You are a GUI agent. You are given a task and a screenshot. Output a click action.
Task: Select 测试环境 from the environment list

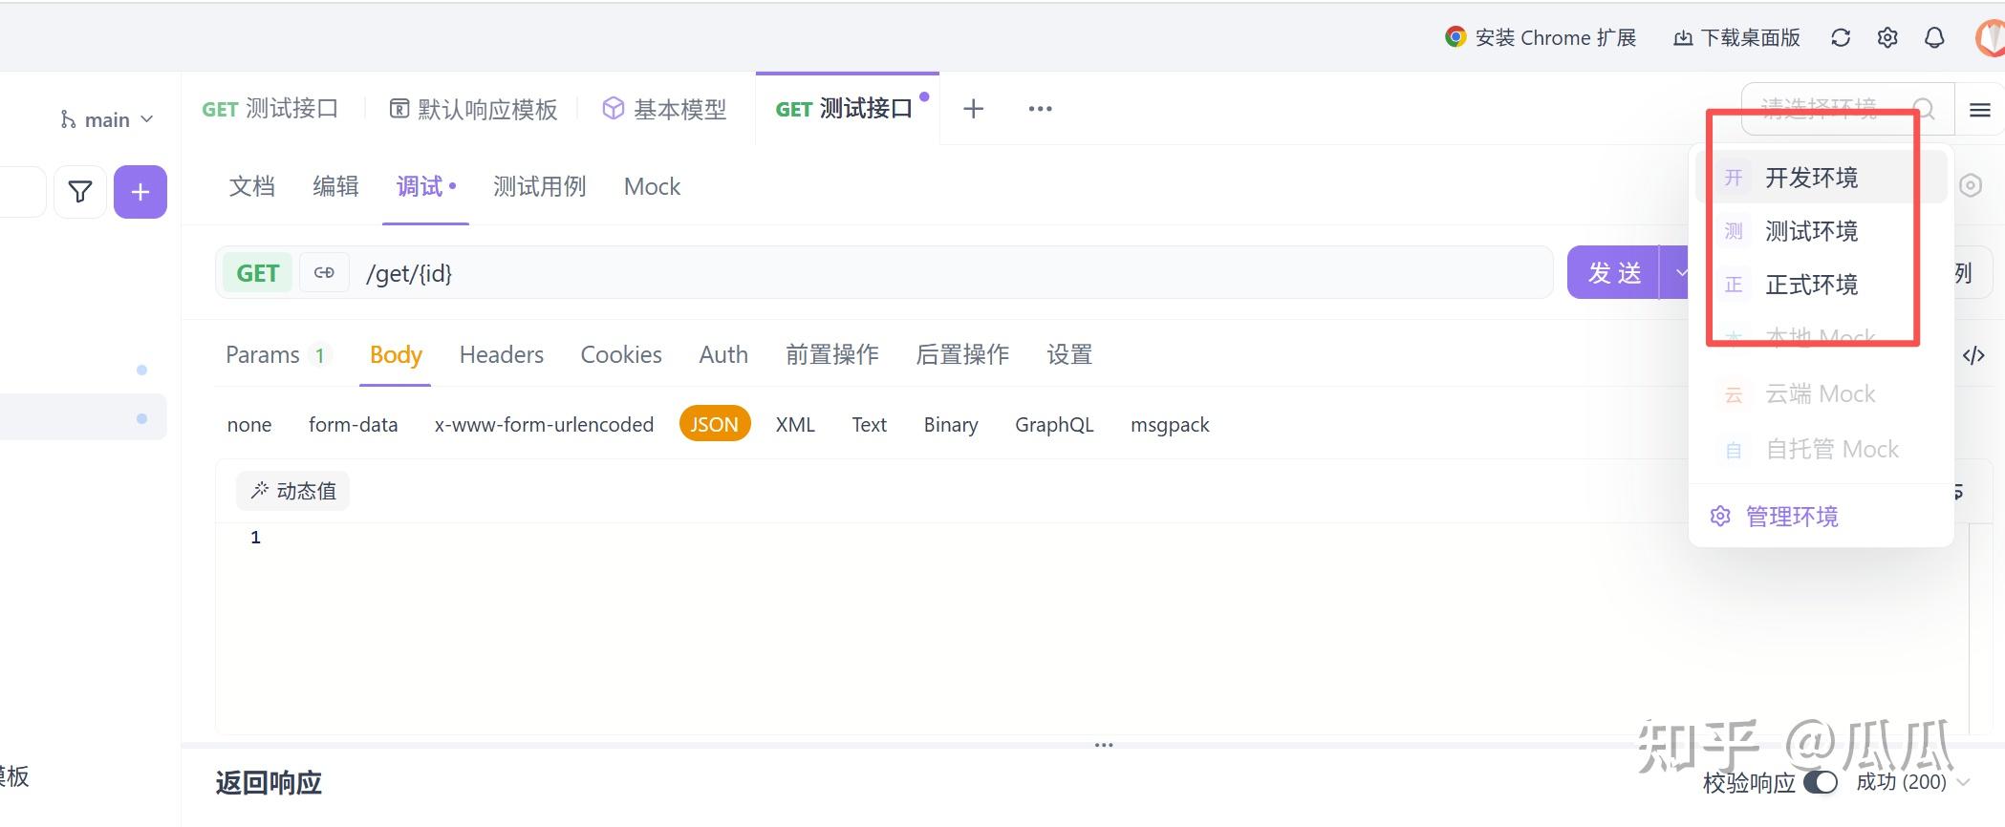tap(1821, 231)
